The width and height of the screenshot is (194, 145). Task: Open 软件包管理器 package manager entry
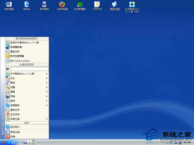point(27,56)
